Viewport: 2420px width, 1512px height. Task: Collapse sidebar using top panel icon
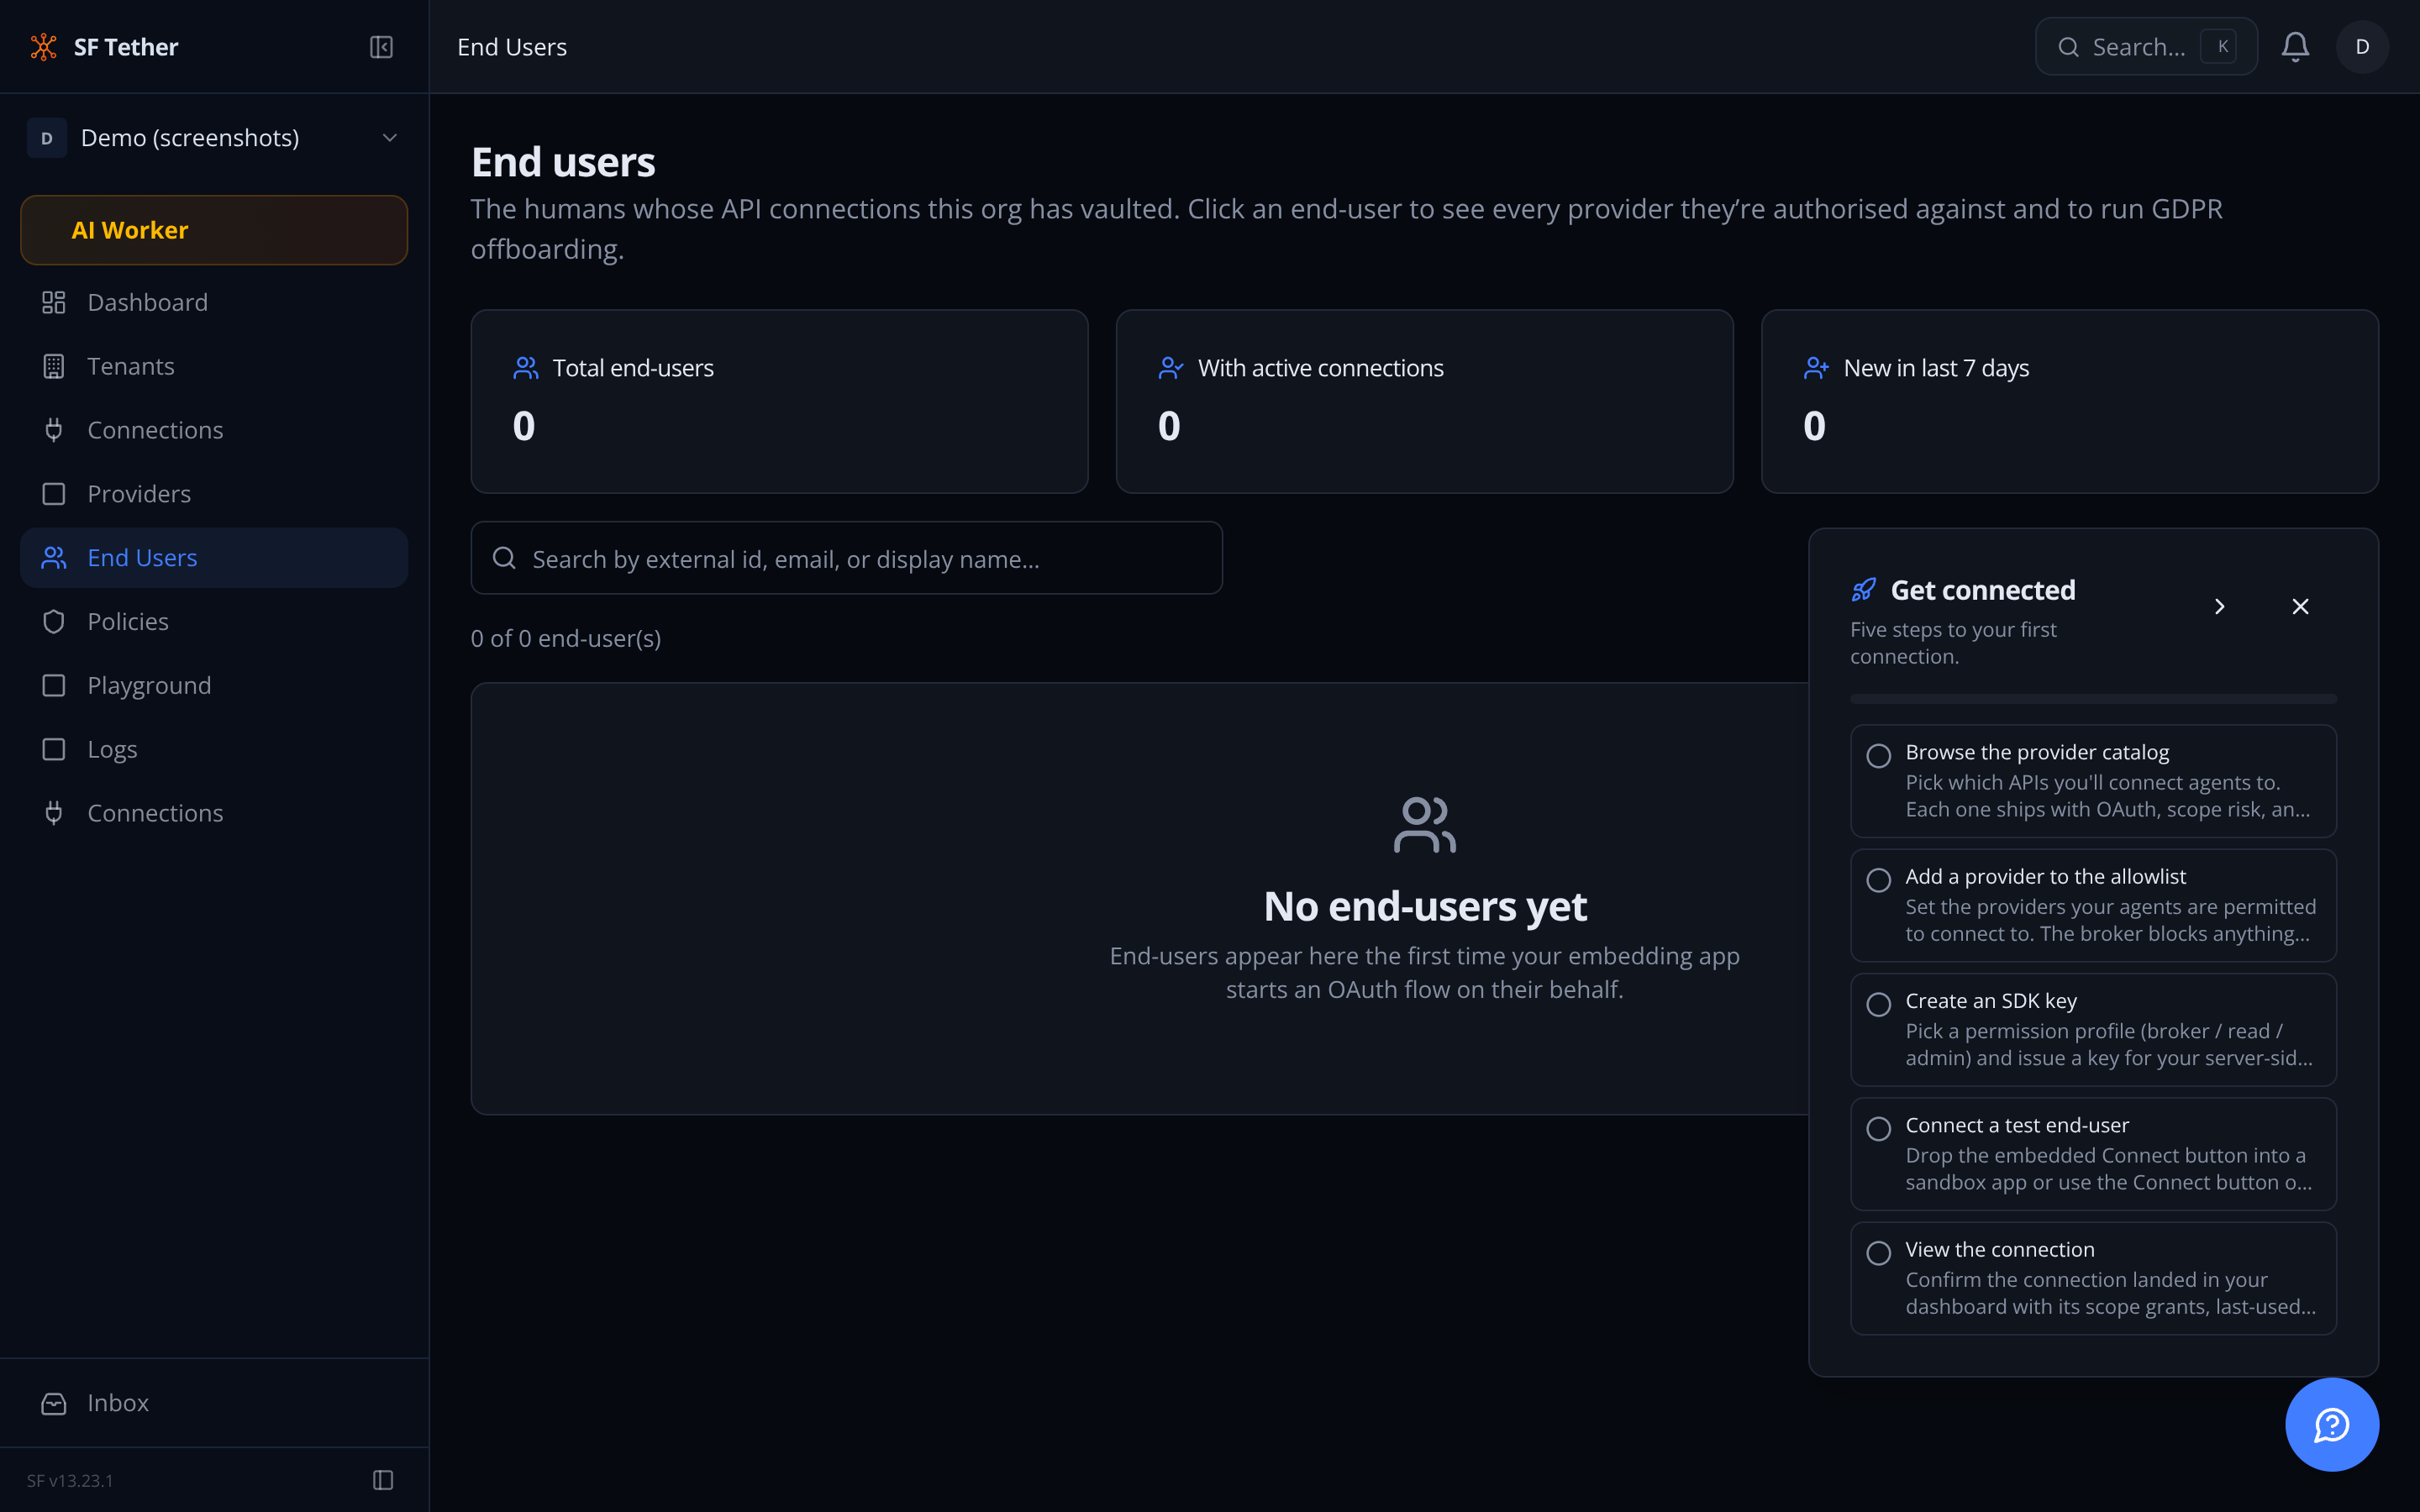tap(381, 47)
